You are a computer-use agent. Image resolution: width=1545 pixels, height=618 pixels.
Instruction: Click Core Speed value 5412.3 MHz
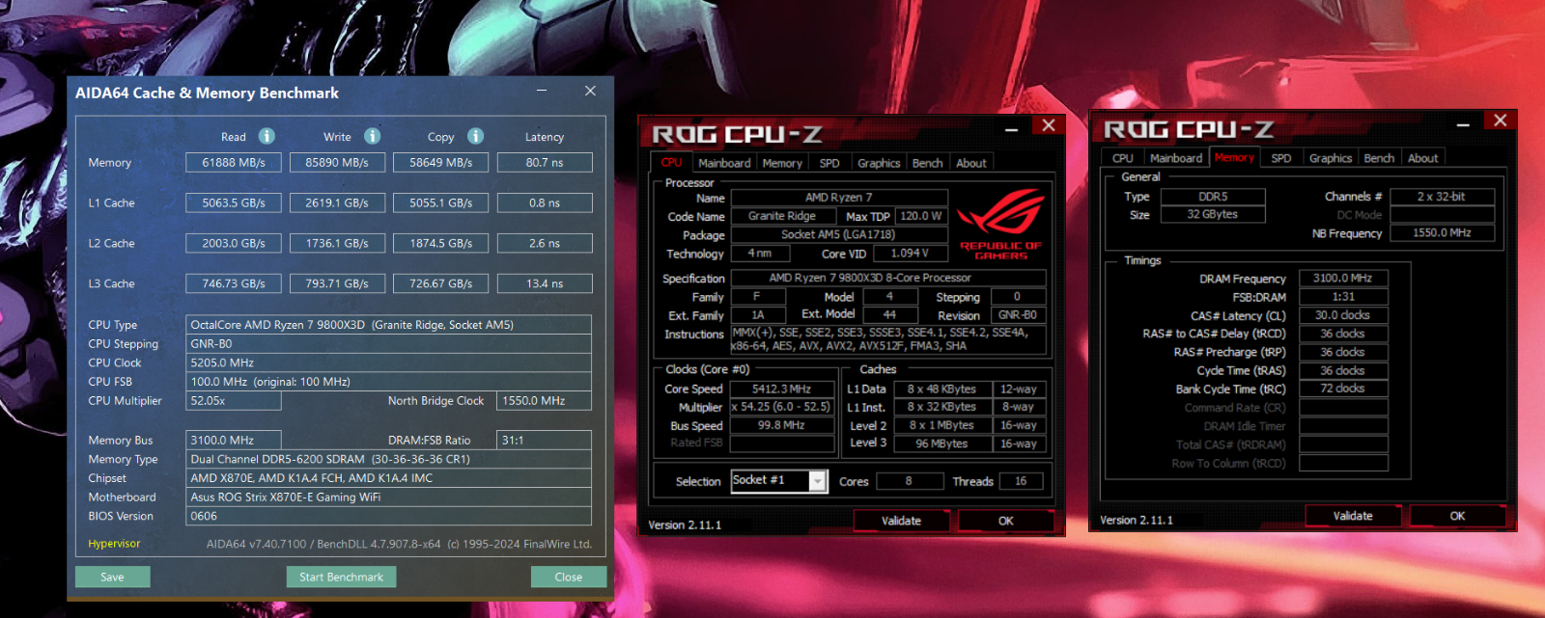[782, 390]
